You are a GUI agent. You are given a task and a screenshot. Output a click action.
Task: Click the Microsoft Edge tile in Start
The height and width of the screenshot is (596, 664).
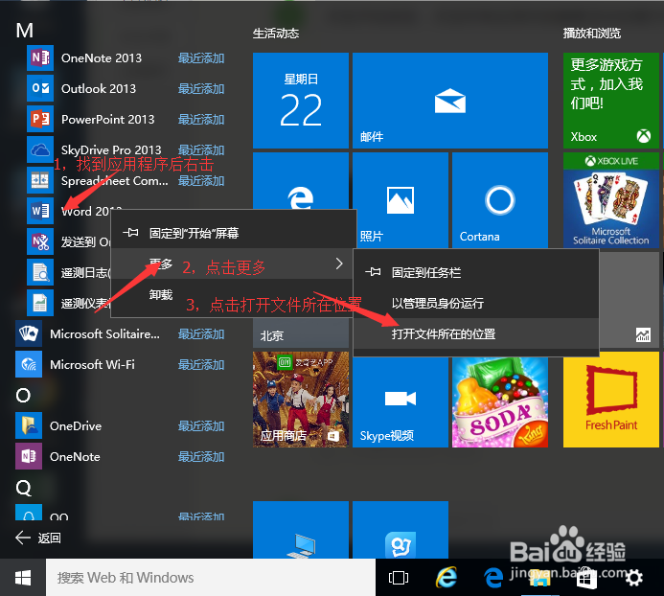click(301, 181)
